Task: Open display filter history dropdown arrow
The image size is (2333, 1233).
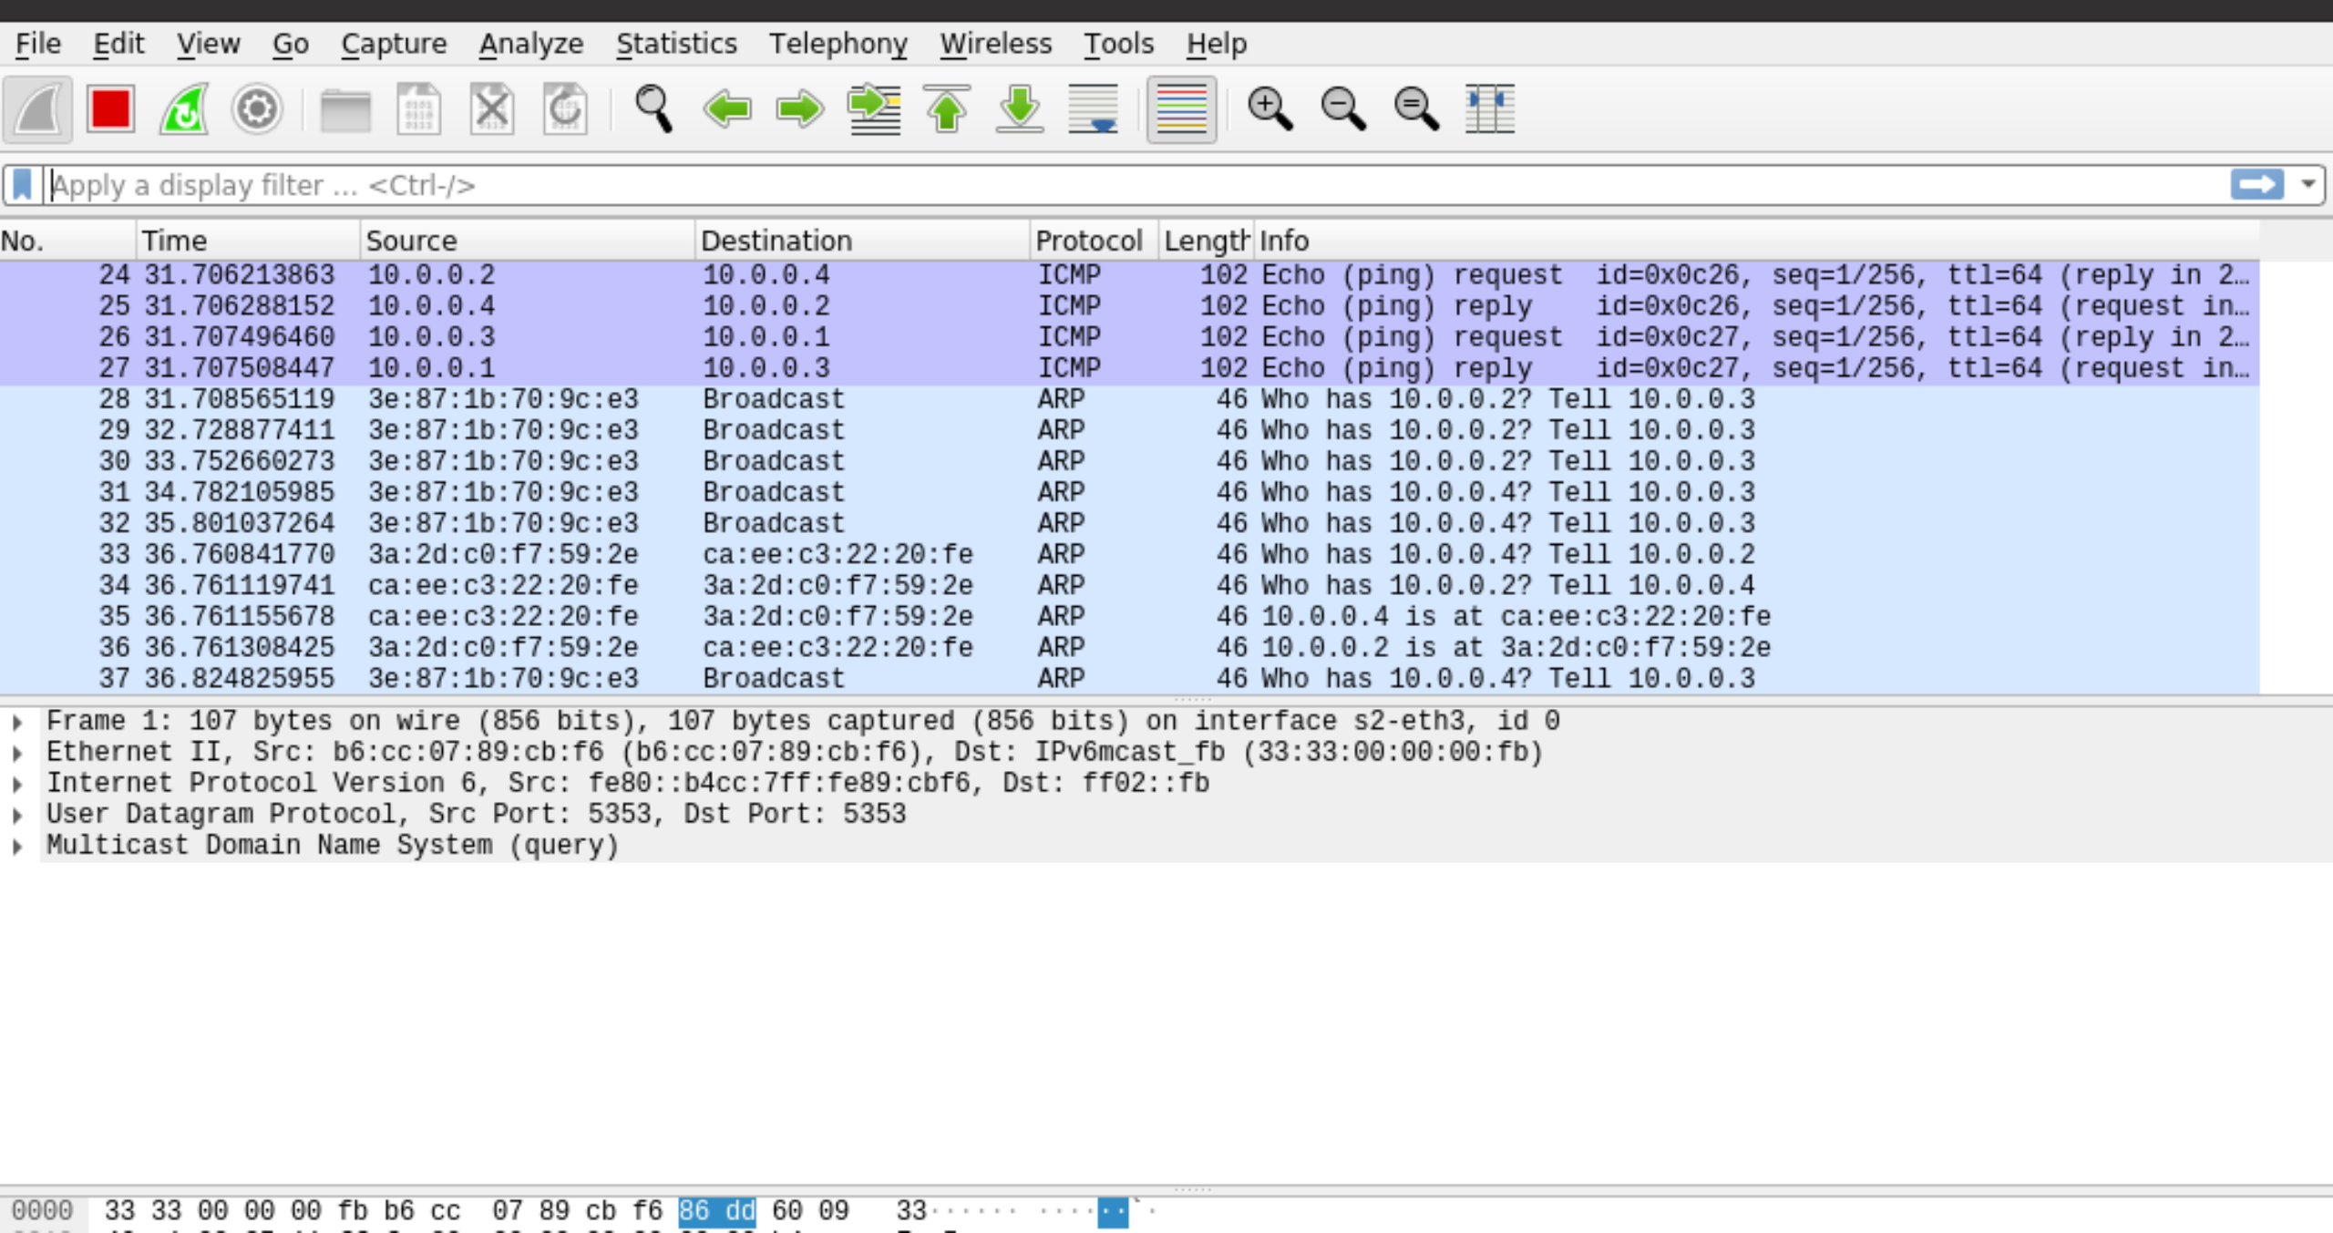Action: coord(2308,185)
